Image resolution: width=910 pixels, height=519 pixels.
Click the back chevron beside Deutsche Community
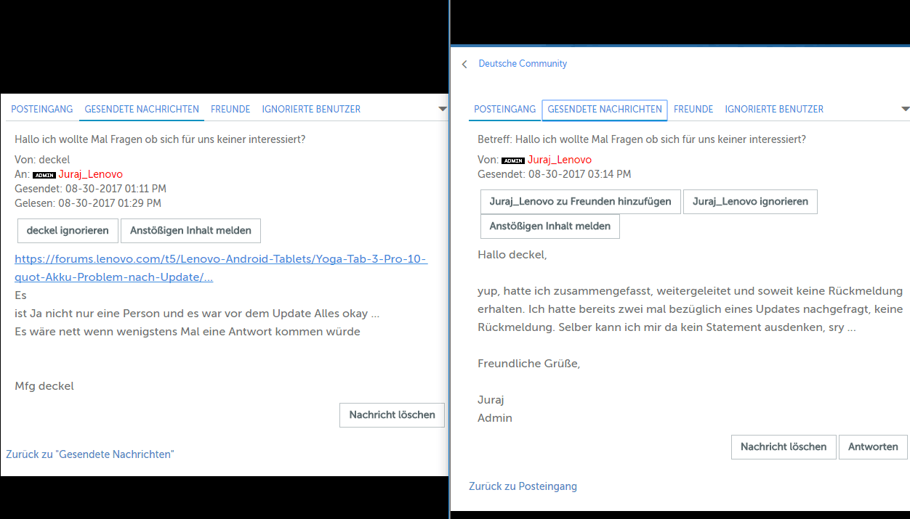(x=464, y=64)
